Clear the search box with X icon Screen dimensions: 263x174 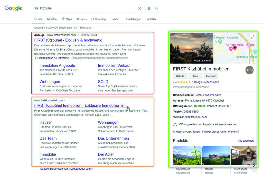[139, 8]
